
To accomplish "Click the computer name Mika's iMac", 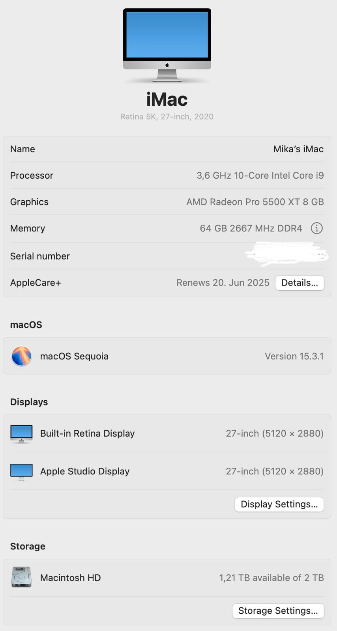I will coord(298,149).
